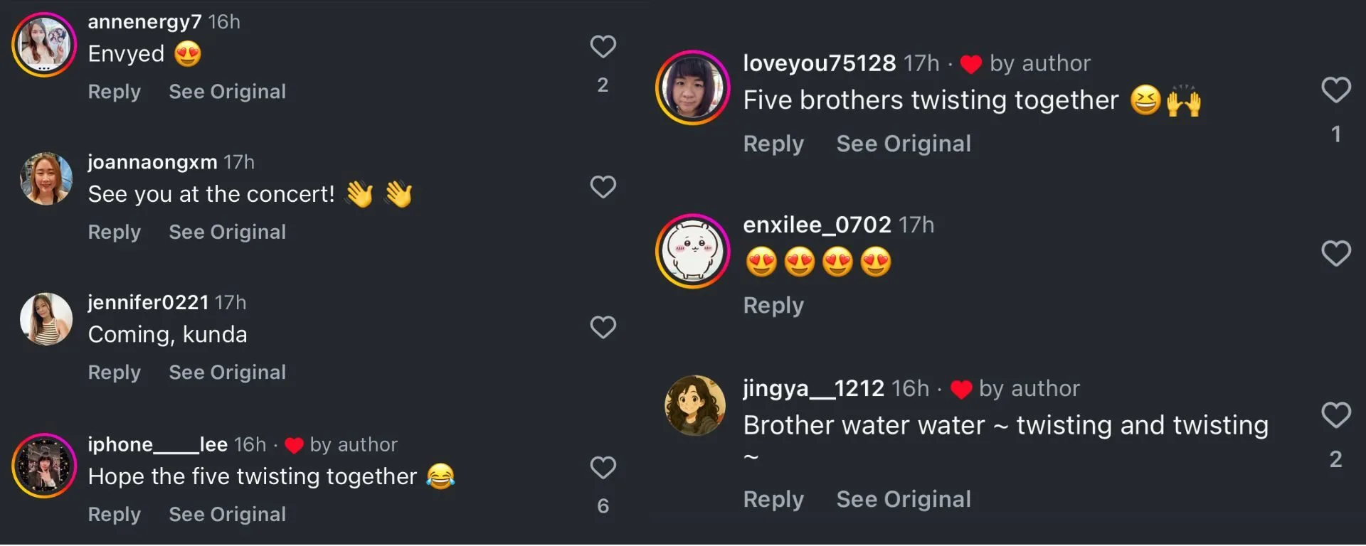
Task: See Original of "Coming, kunda" comment
Action: point(227,372)
